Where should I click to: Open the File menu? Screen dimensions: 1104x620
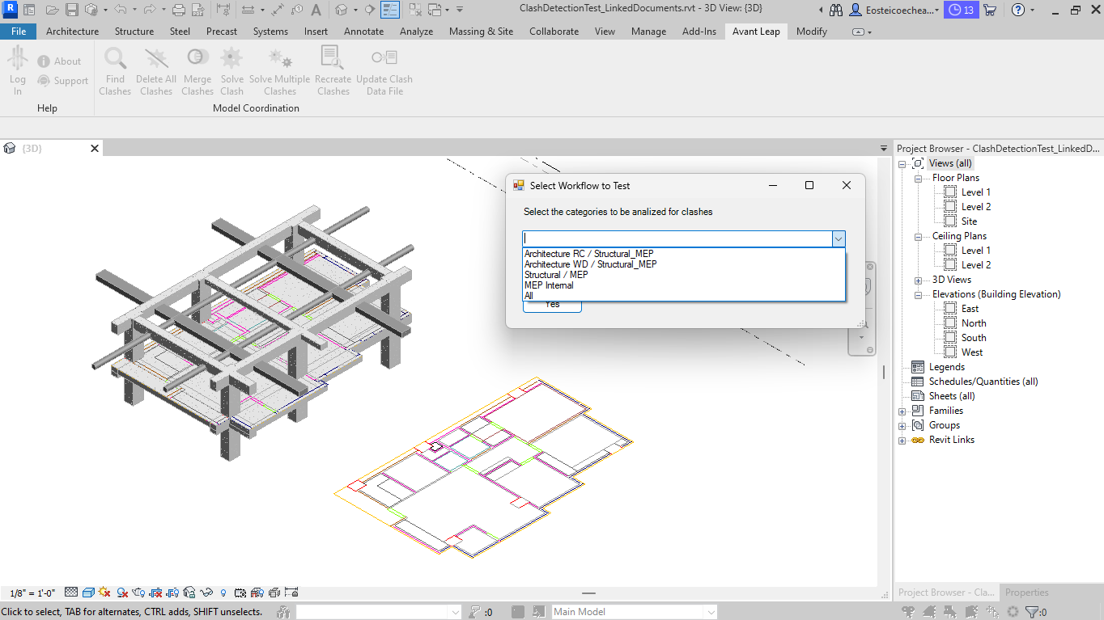(19, 32)
